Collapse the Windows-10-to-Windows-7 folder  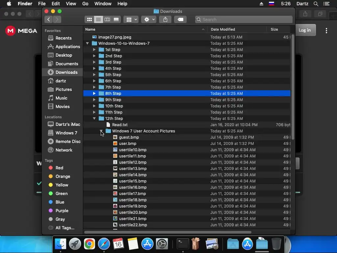coord(87,43)
